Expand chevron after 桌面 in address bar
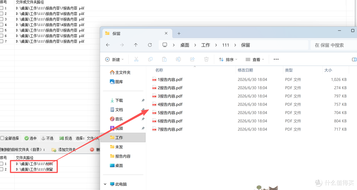357x190 pixels. (195, 45)
